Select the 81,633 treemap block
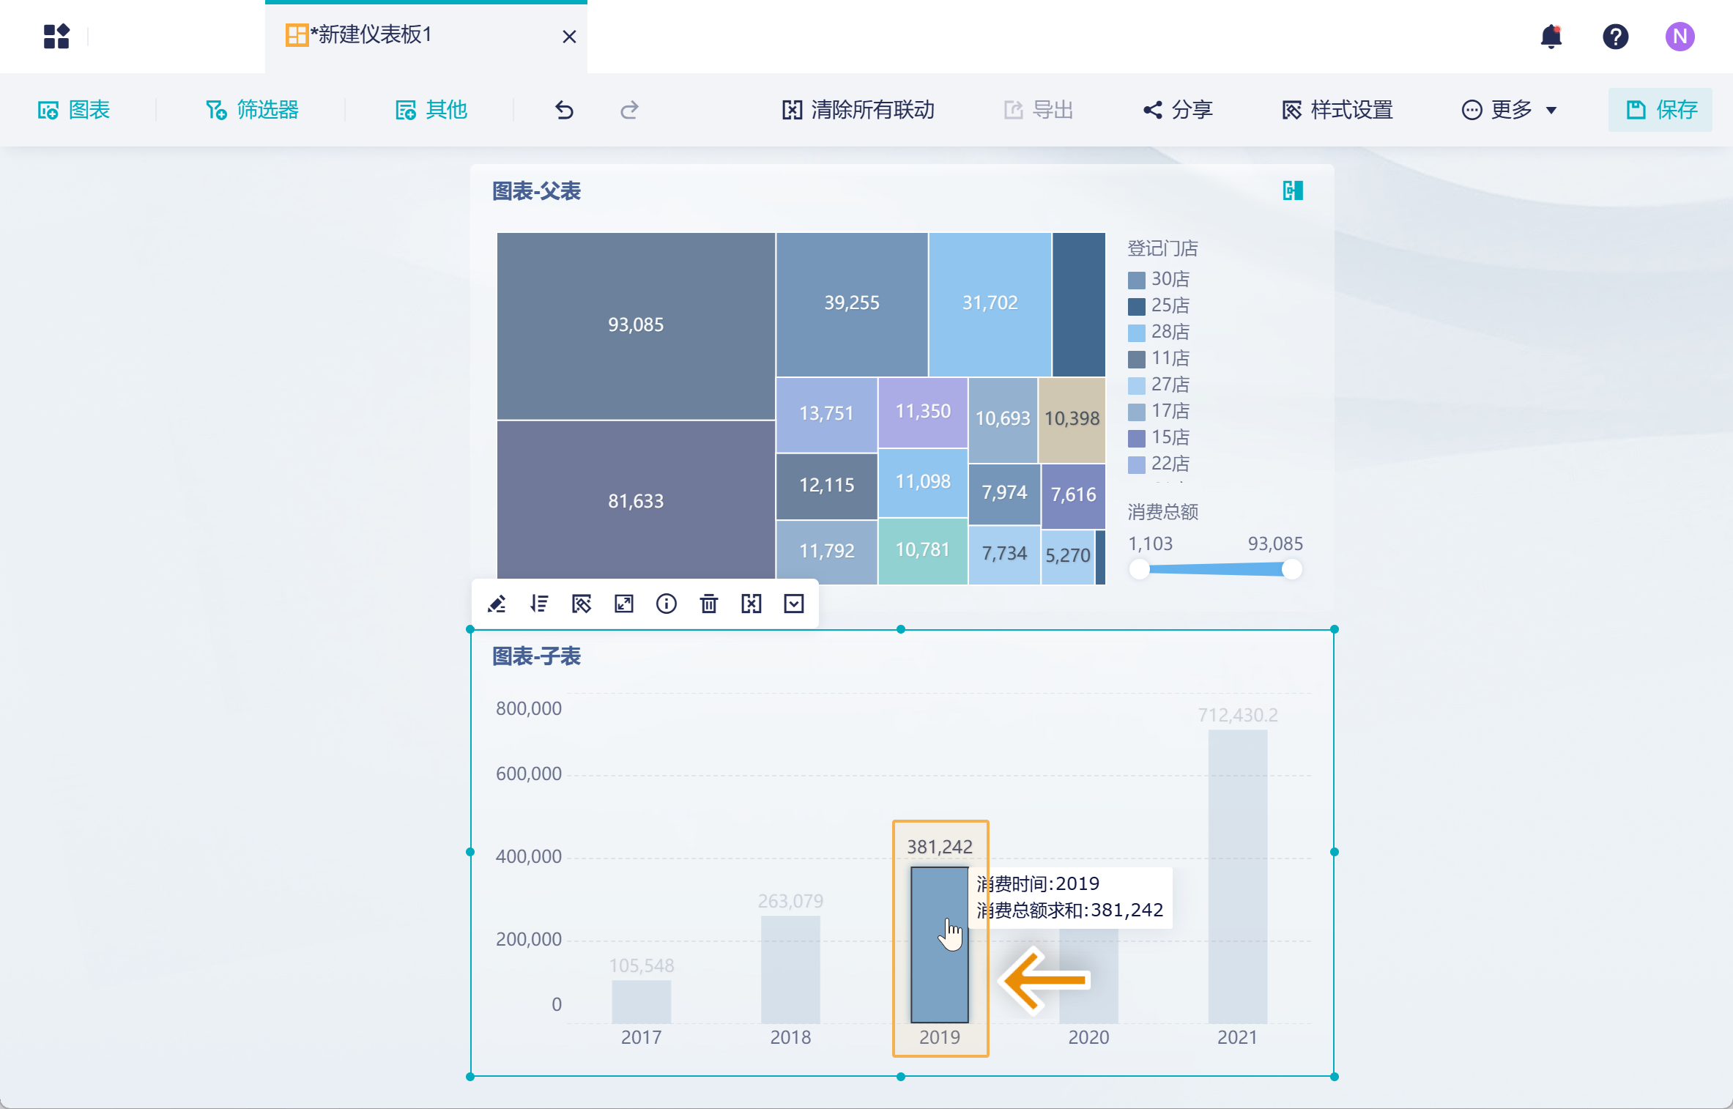 click(x=636, y=502)
